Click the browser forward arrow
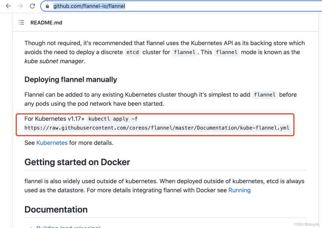Viewport: 322px width, 228px height. [x=20, y=6]
